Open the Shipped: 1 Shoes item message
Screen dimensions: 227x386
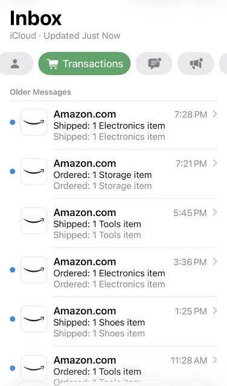pyautogui.click(x=113, y=321)
